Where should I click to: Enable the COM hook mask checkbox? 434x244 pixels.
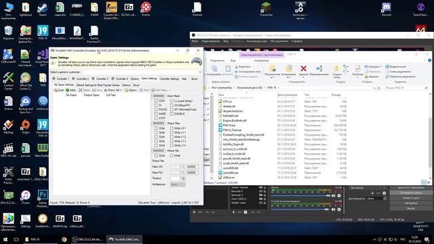coord(156,101)
